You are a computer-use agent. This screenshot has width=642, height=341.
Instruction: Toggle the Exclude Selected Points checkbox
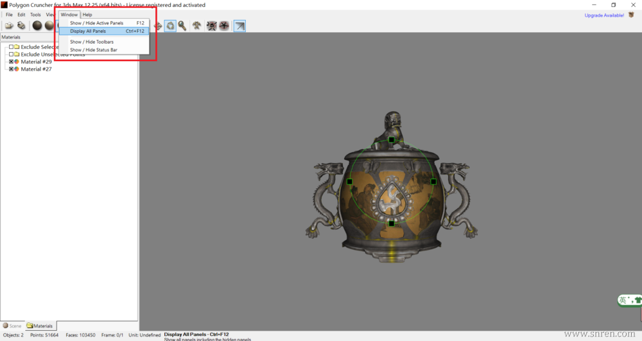(x=11, y=47)
